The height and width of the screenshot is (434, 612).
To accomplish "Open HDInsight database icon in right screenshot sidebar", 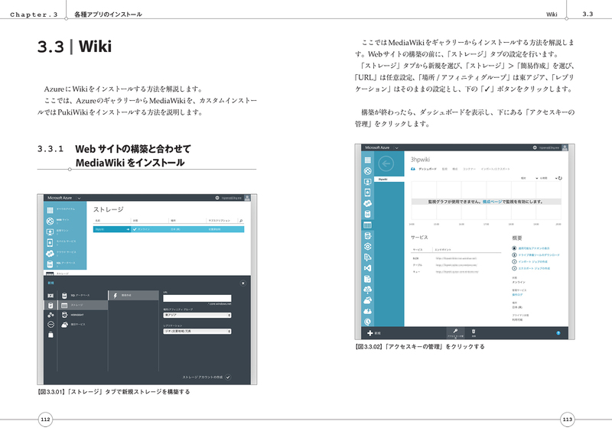I will (367, 236).
